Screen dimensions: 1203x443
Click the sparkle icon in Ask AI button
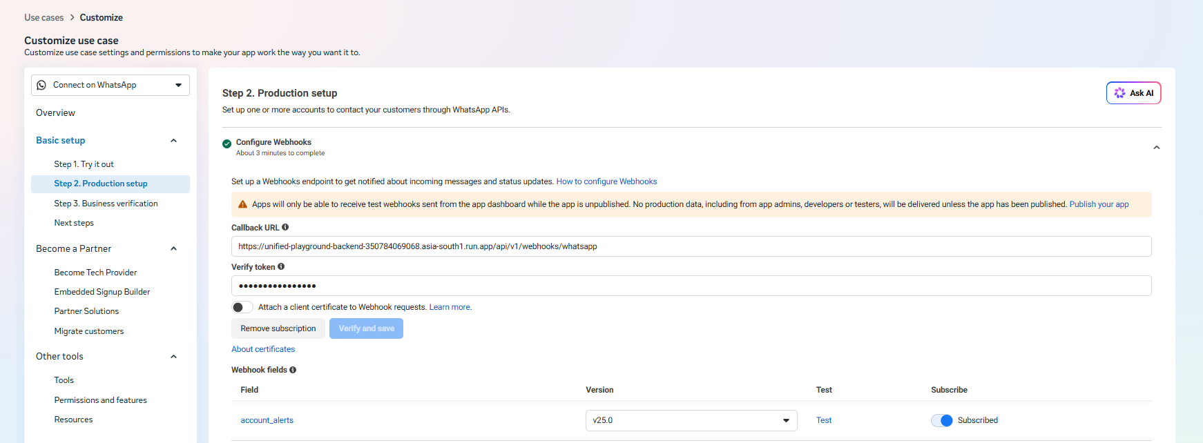(x=1119, y=93)
